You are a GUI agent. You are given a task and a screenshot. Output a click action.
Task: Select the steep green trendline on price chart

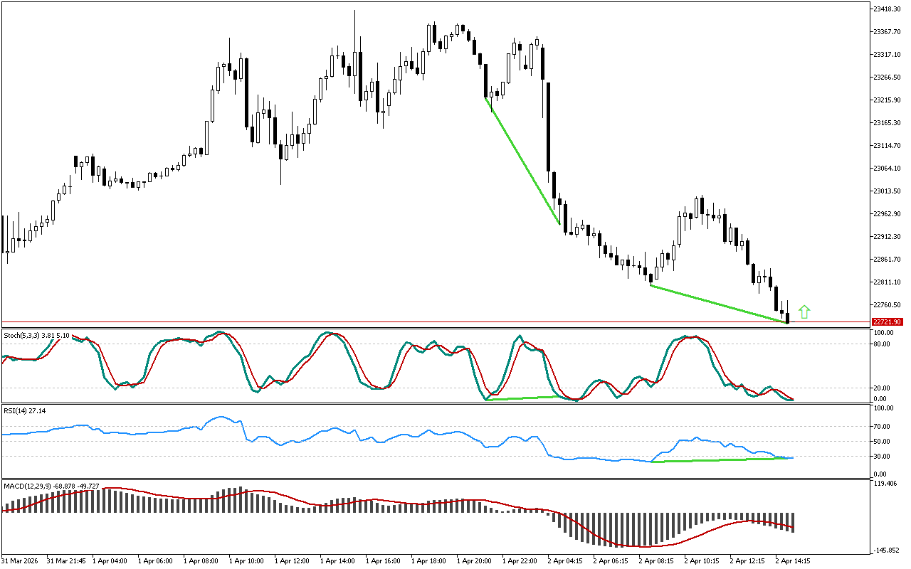(x=523, y=161)
